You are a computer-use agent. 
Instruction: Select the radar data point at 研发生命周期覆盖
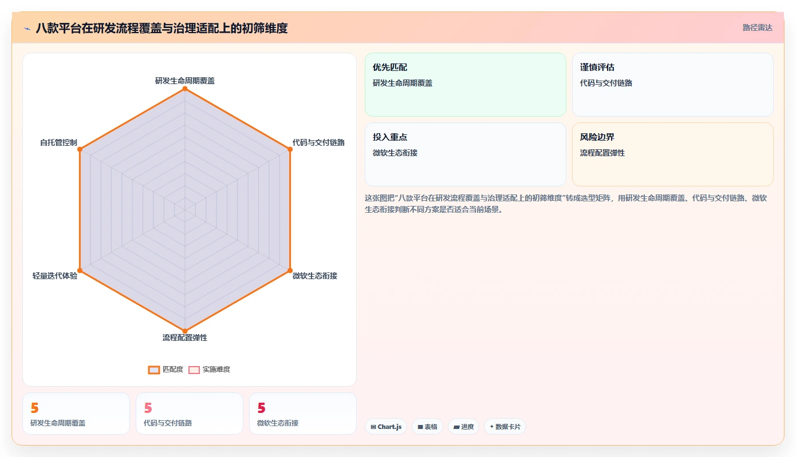(185, 89)
